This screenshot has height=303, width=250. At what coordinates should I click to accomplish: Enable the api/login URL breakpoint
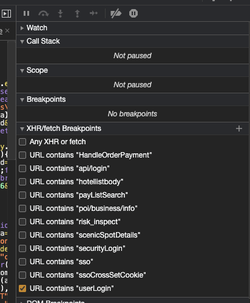tap(22, 168)
